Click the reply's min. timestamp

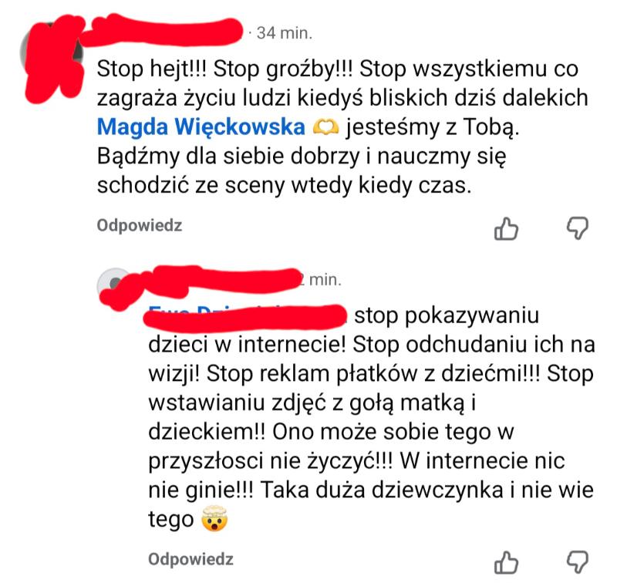[x=319, y=280]
